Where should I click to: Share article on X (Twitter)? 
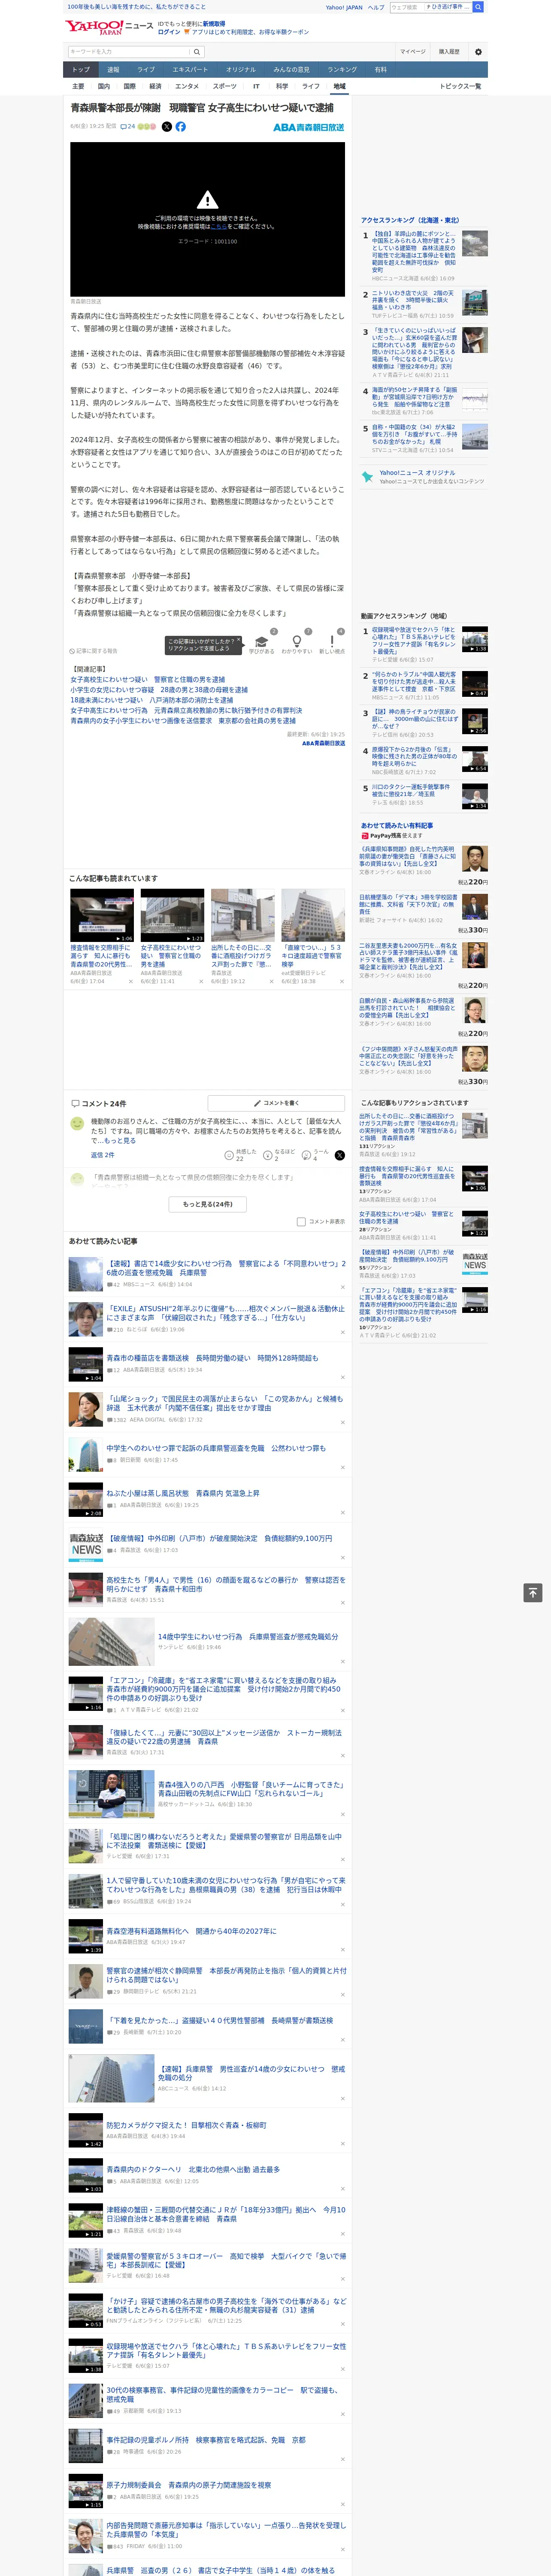click(x=167, y=127)
